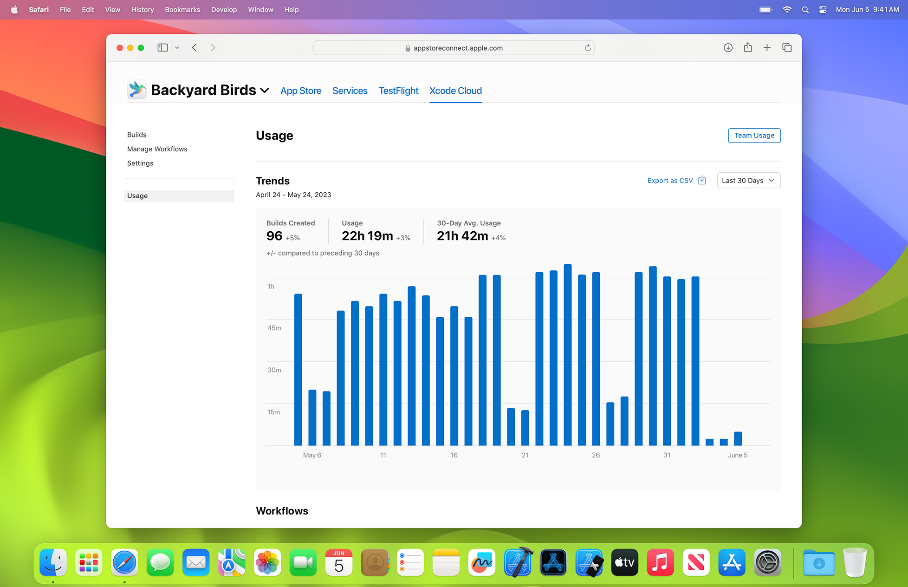908x587 pixels.
Task: Open Safari downloads icon
Action: [x=728, y=48]
